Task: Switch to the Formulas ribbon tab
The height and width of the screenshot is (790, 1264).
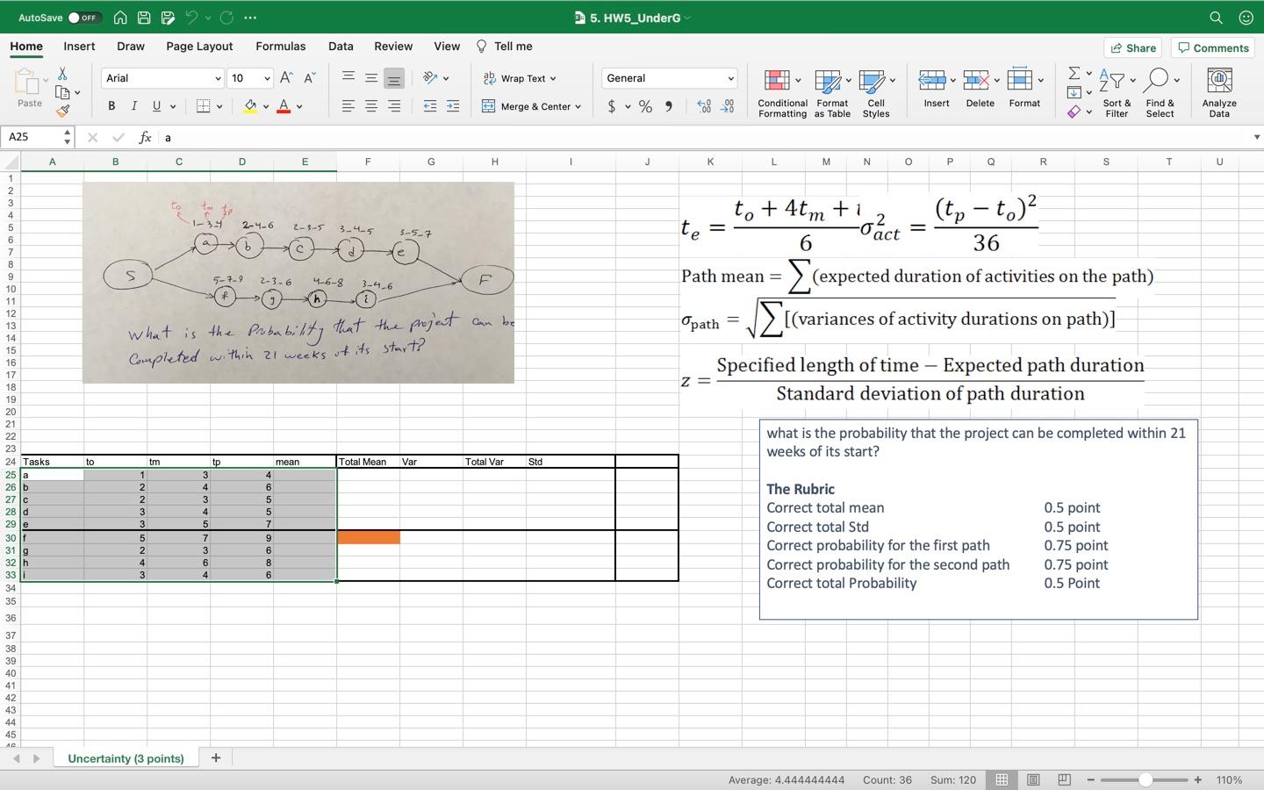Action: coord(280,47)
